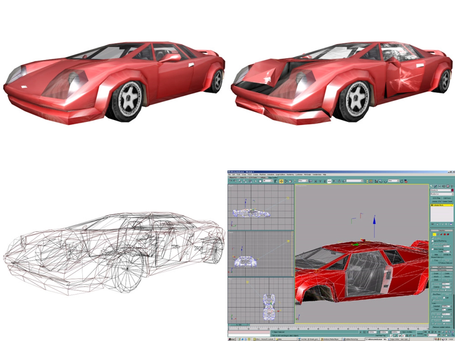Click the Add Time Tag field
Viewport: 455px width, 341px height.
[380, 335]
